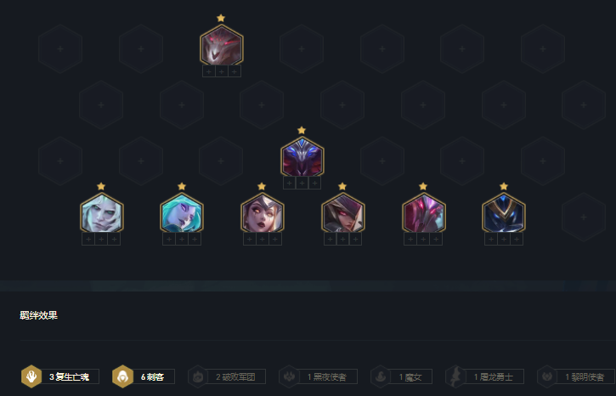Click the pink armored insect champion portrait
616x396 pixels.
[x=423, y=212]
